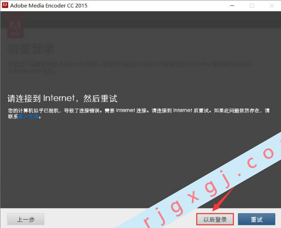Close the Adobe Media Encoder installer window
Image resolution: width=281 pixels, height=228 pixels.
click(x=272, y=6)
